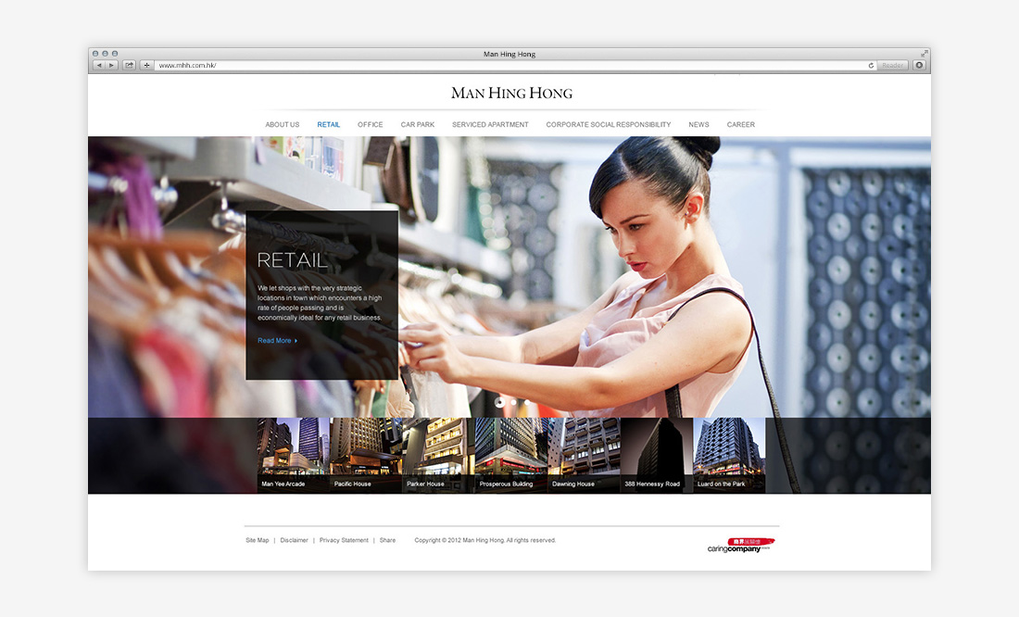1019x617 pixels.
Task: Click the share icon beside the navigation arrows
Action: [128, 65]
